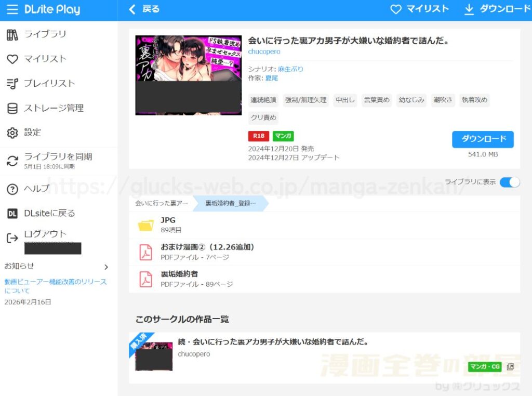This screenshot has width=532, height=396.
Task: Open the 続・会いに行った裏アカ男子 title
Action: pos(273,342)
